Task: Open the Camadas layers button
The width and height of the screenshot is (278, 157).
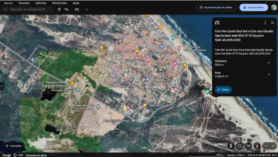Action: point(14,146)
